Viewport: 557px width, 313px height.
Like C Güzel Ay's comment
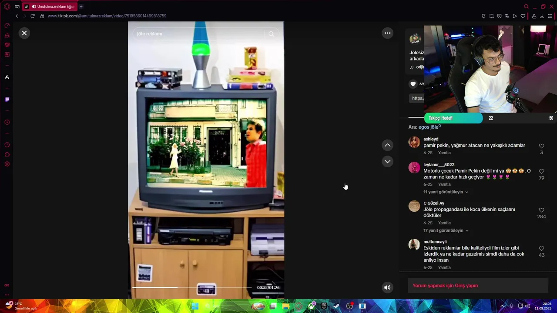pos(541,210)
